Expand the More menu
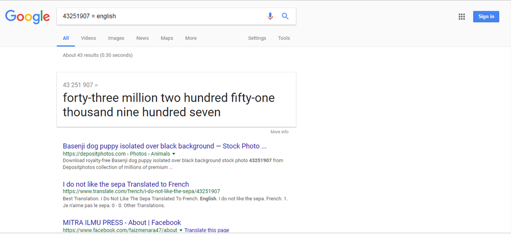The image size is (511, 234). click(x=191, y=38)
